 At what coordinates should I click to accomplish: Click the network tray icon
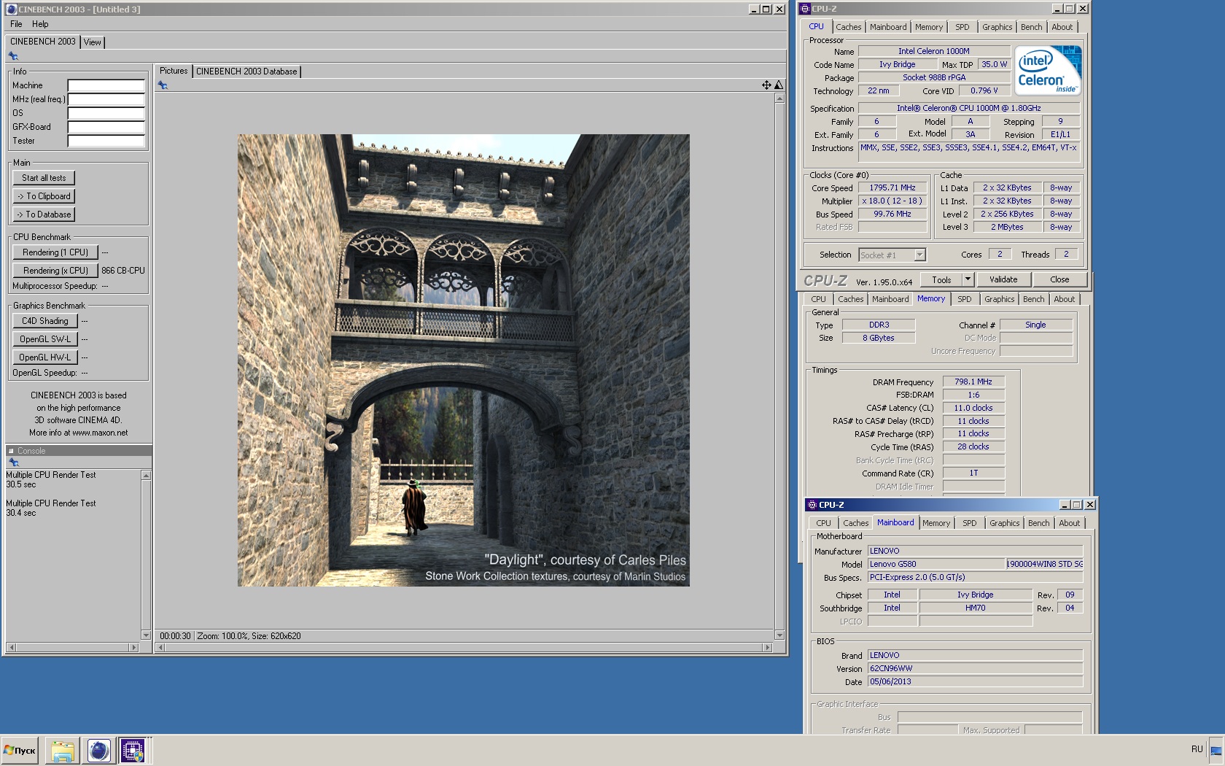(1216, 750)
